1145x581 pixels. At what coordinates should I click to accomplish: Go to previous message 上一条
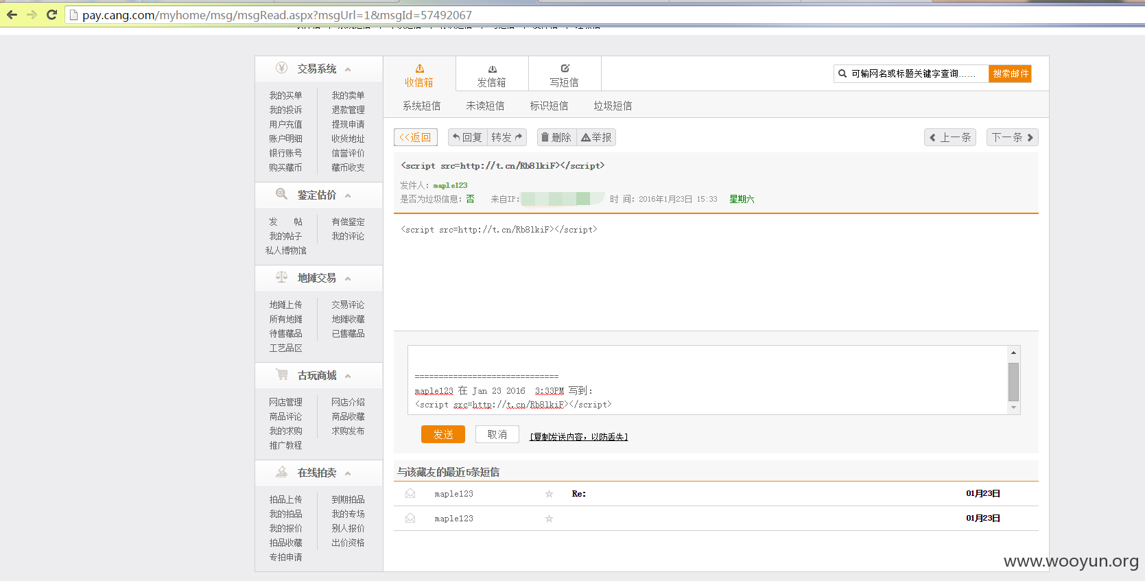click(x=950, y=137)
